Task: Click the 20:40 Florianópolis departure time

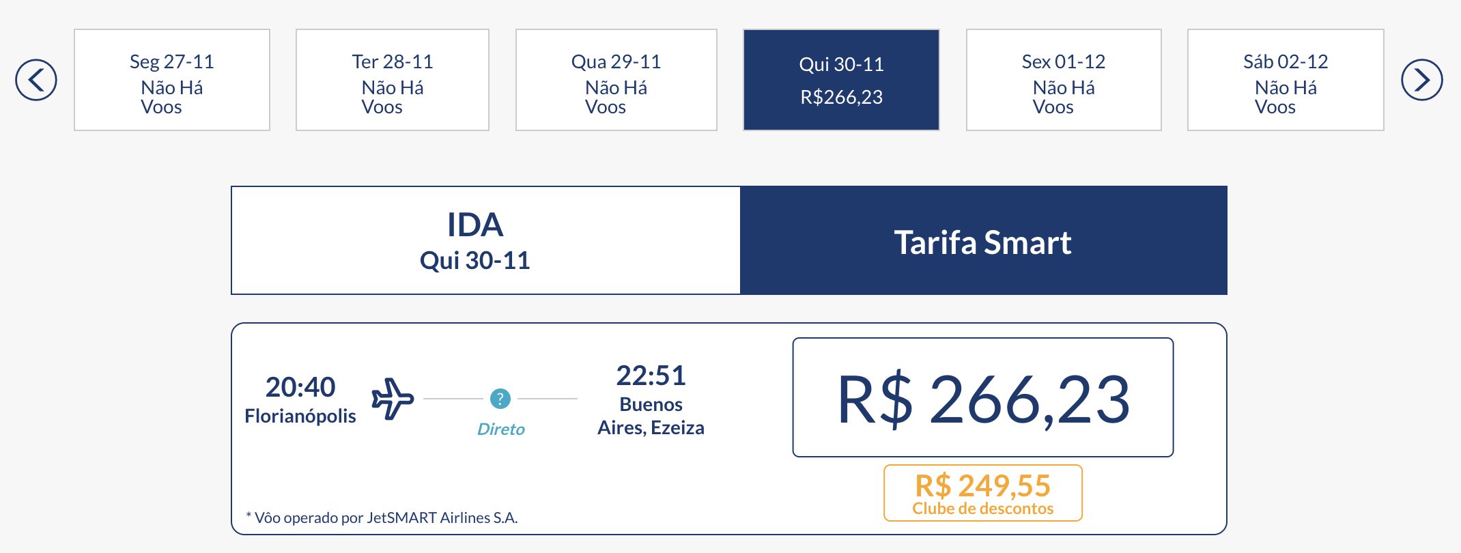Action: [300, 387]
